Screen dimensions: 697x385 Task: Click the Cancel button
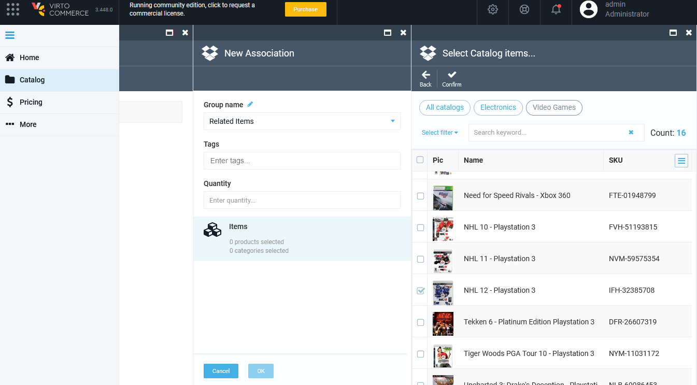[x=221, y=371]
